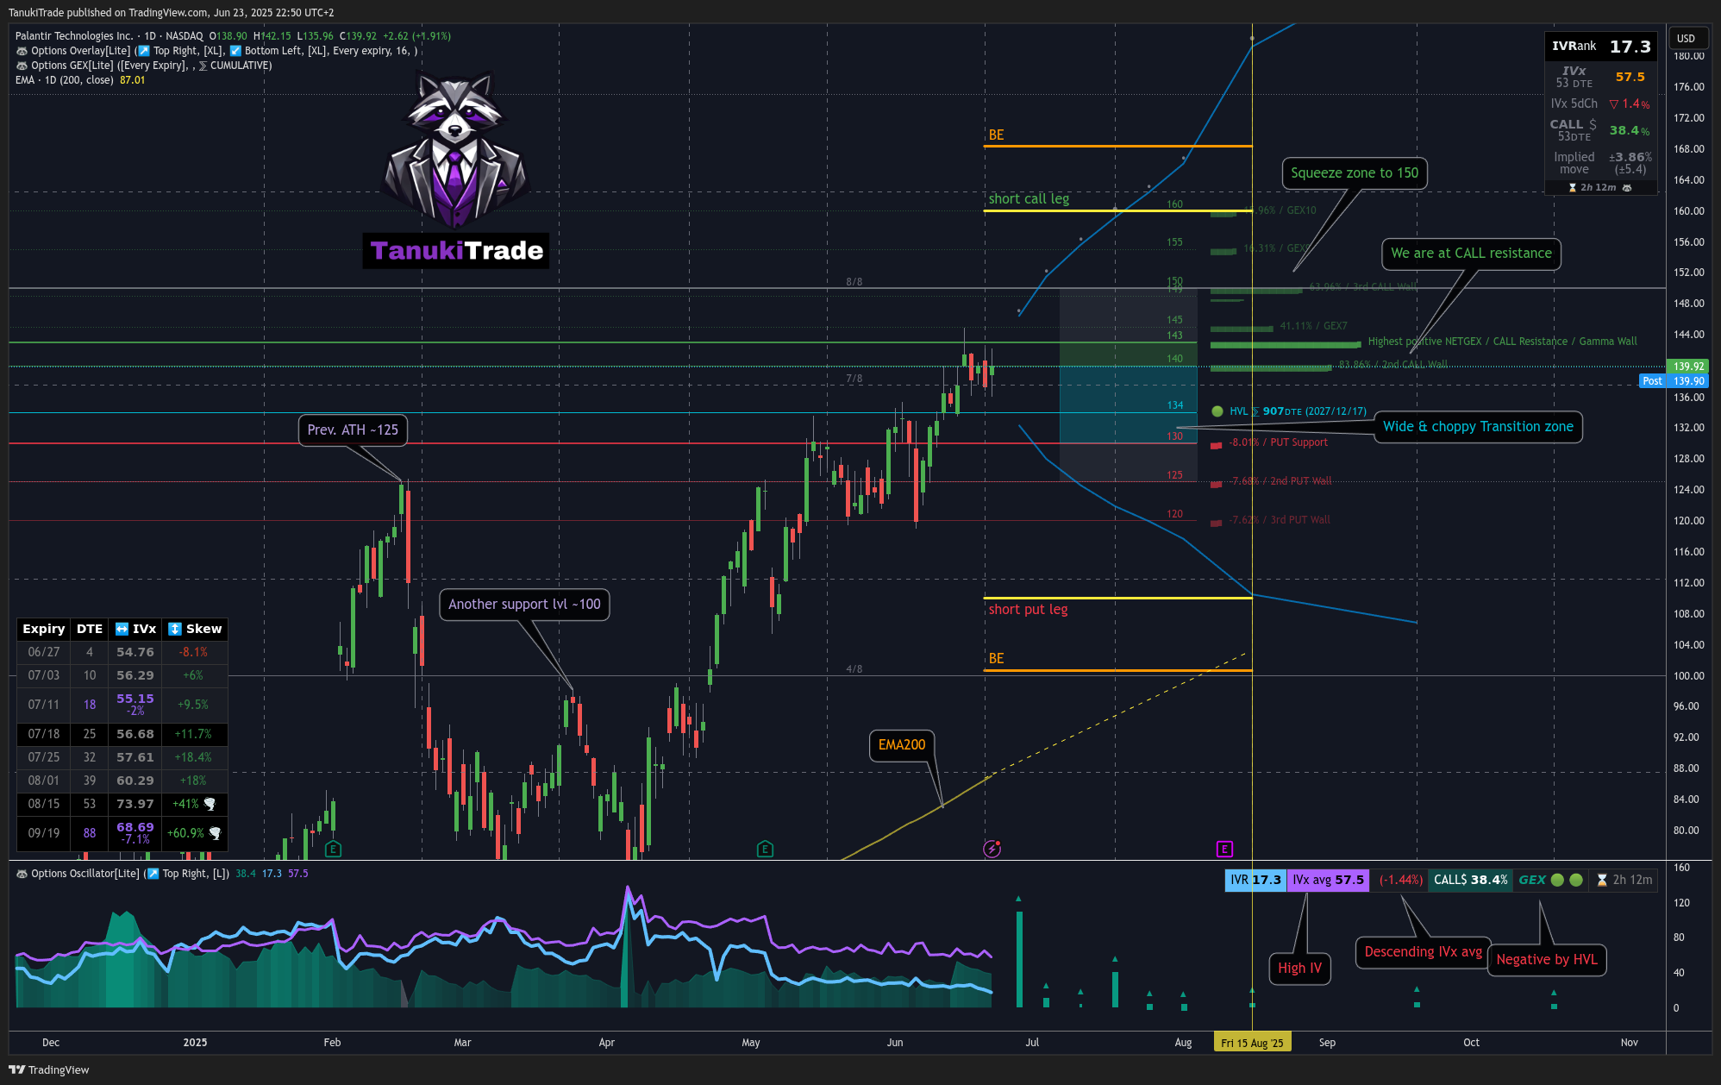Click the raccoon icon beside Options GEX[Lite]
This screenshot has width=1721, height=1085.
click(x=22, y=66)
